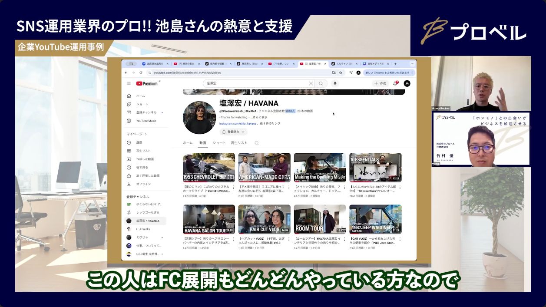Screen dimensions: 546x307
Task: Open the HAIR CUT VLOG video thumbnail
Action: point(264,219)
